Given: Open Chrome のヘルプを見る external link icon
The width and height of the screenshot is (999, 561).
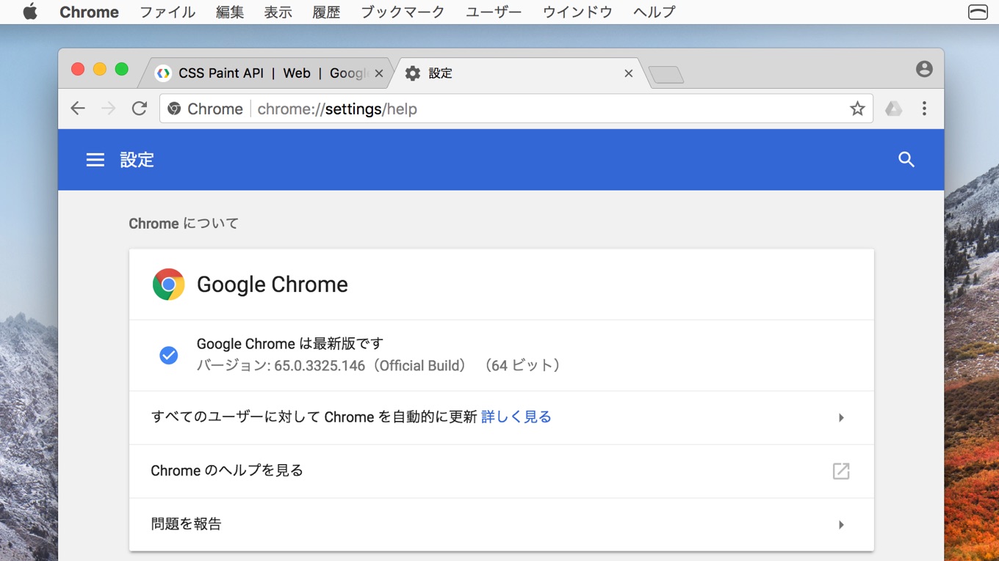Looking at the screenshot, I should [840, 472].
